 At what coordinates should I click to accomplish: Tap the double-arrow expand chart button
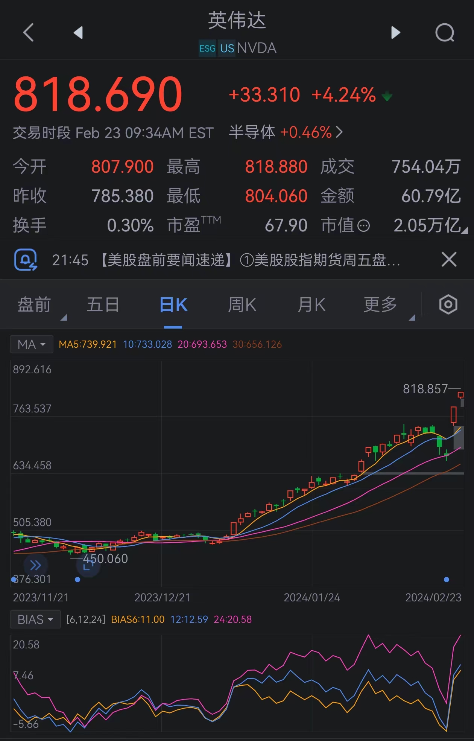[35, 565]
